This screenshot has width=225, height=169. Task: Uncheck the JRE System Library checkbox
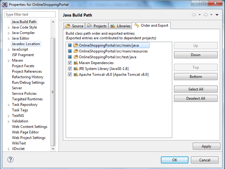70,69
